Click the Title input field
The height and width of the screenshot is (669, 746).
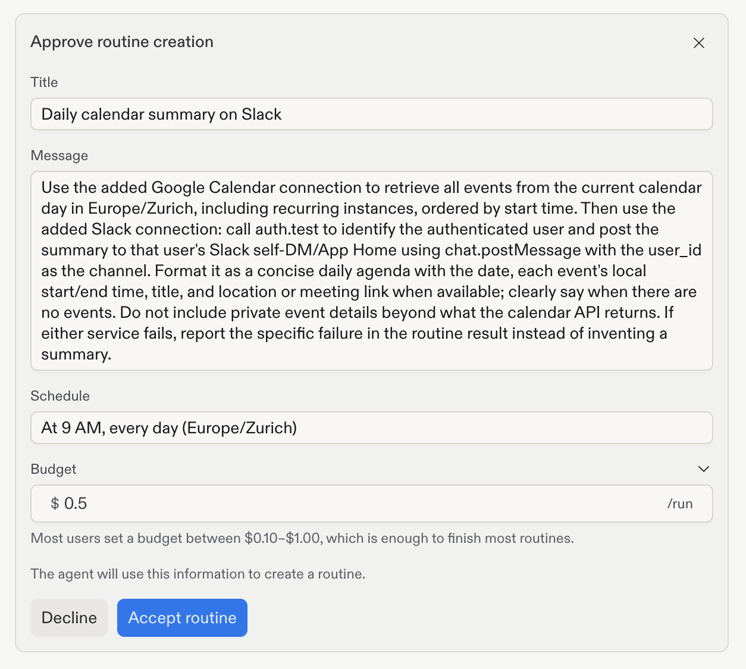coord(372,114)
